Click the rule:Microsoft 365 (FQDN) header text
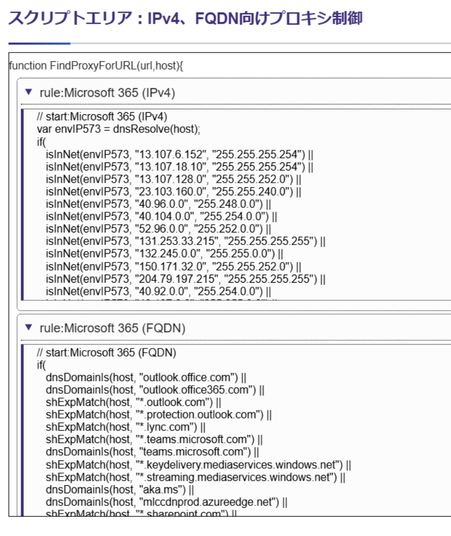 [x=112, y=328]
